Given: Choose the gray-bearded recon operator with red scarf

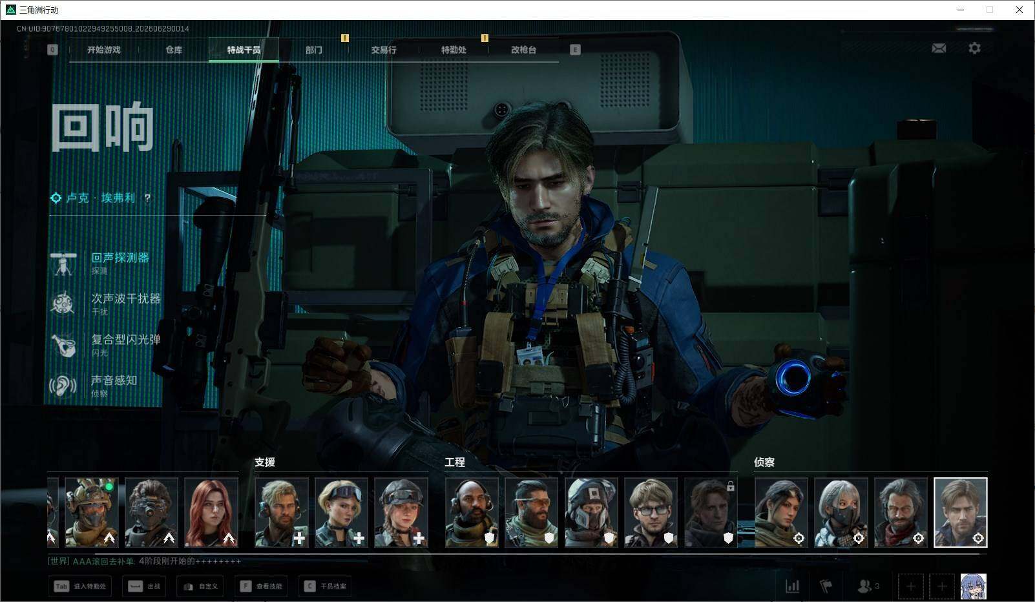Looking at the screenshot, I should click(x=901, y=513).
